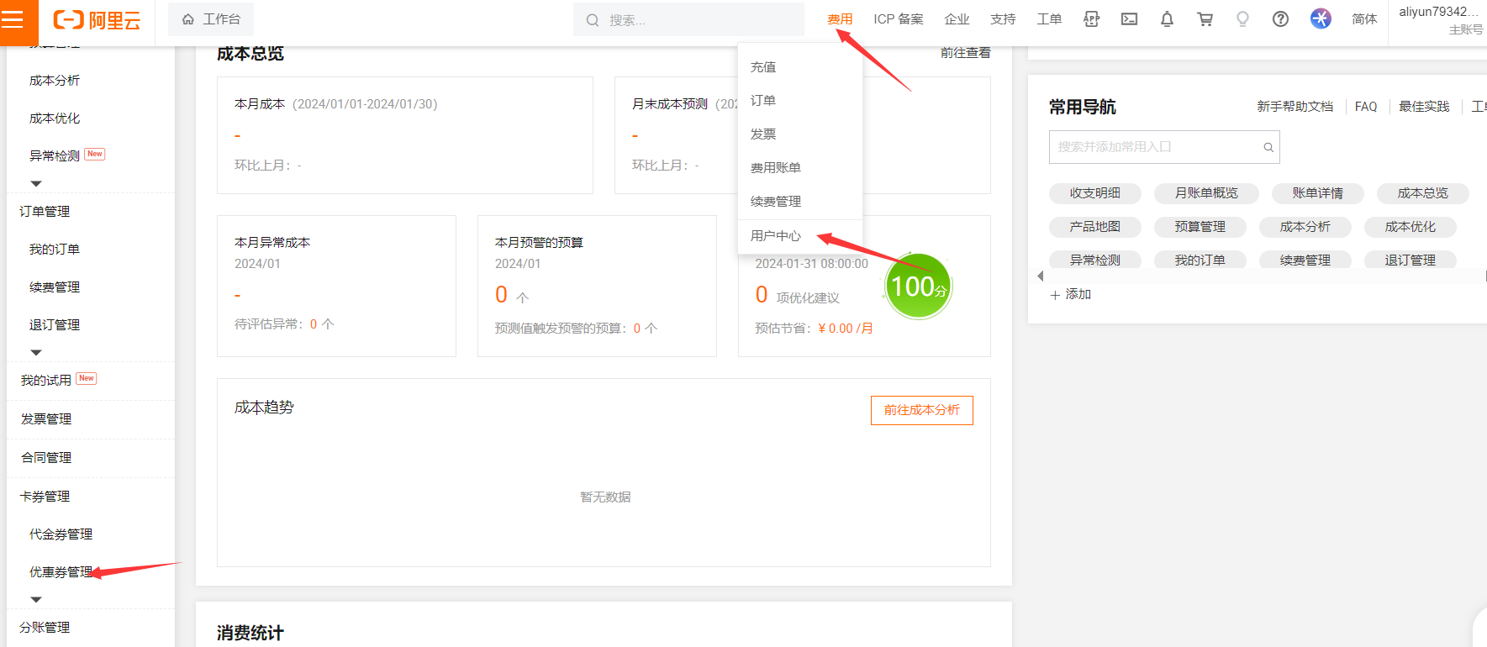Open the shopping cart
1487x647 pixels.
[1205, 19]
